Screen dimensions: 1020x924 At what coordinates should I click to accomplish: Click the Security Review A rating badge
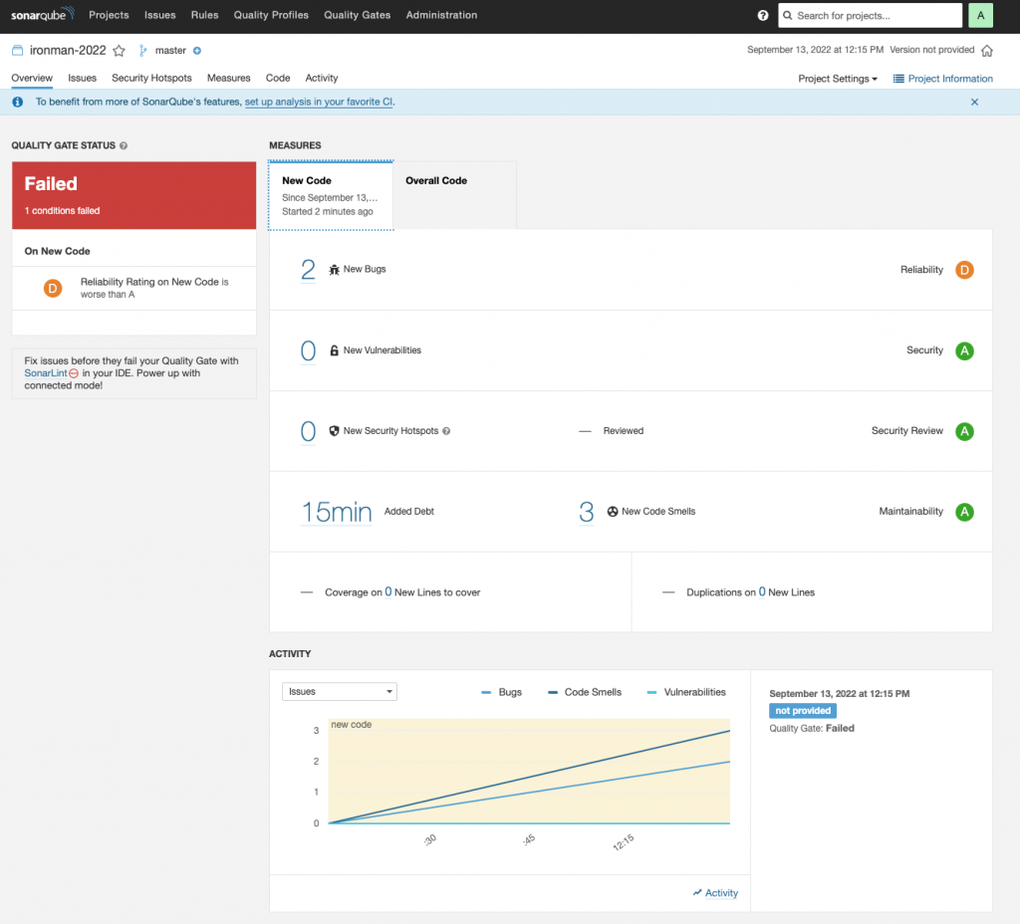(964, 431)
